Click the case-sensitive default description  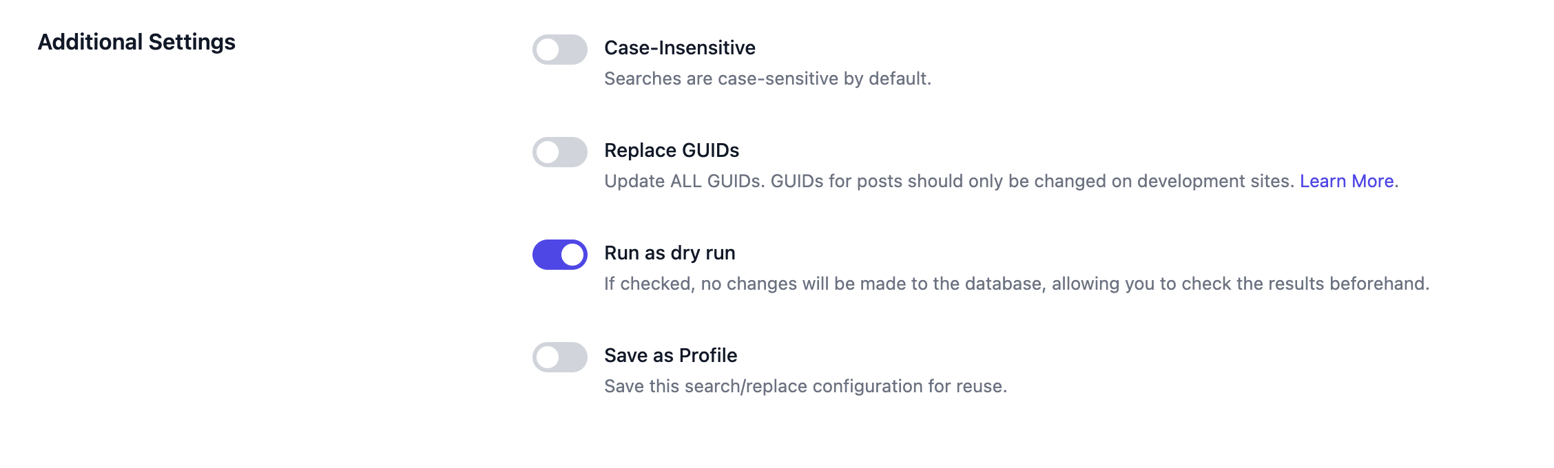coord(767,78)
